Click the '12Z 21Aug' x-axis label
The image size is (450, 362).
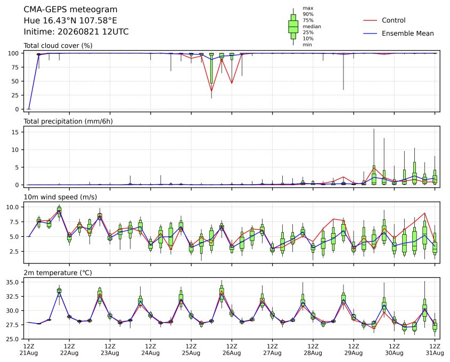click(x=28, y=350)
